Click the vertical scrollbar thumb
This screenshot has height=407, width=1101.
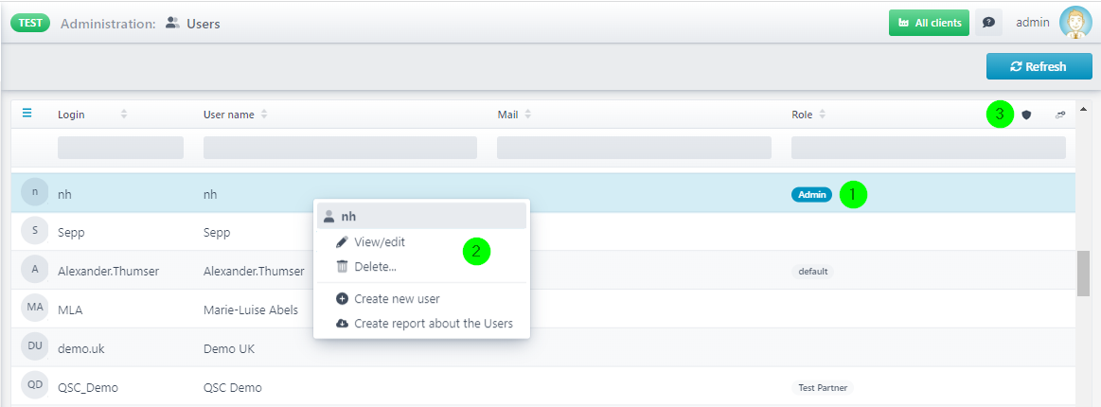tap(1083, 274)
